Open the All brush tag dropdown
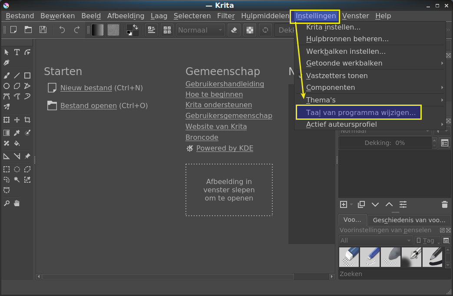The image size is (453, 296). coord(375,240)
